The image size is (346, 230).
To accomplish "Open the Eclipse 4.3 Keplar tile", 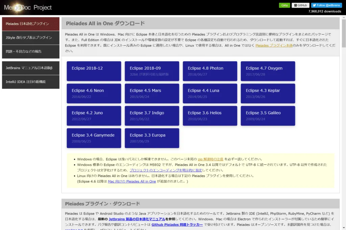I will (x=268, y=94).
